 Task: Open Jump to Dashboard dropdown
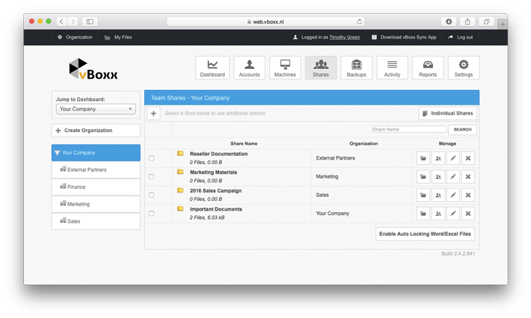pyautogui.click(x=96, y=109)
